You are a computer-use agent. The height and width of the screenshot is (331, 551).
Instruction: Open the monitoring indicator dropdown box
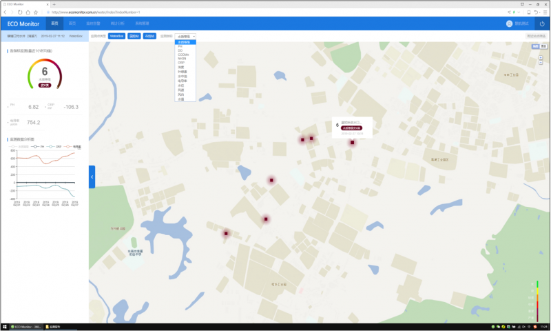[x=185, y=37]
